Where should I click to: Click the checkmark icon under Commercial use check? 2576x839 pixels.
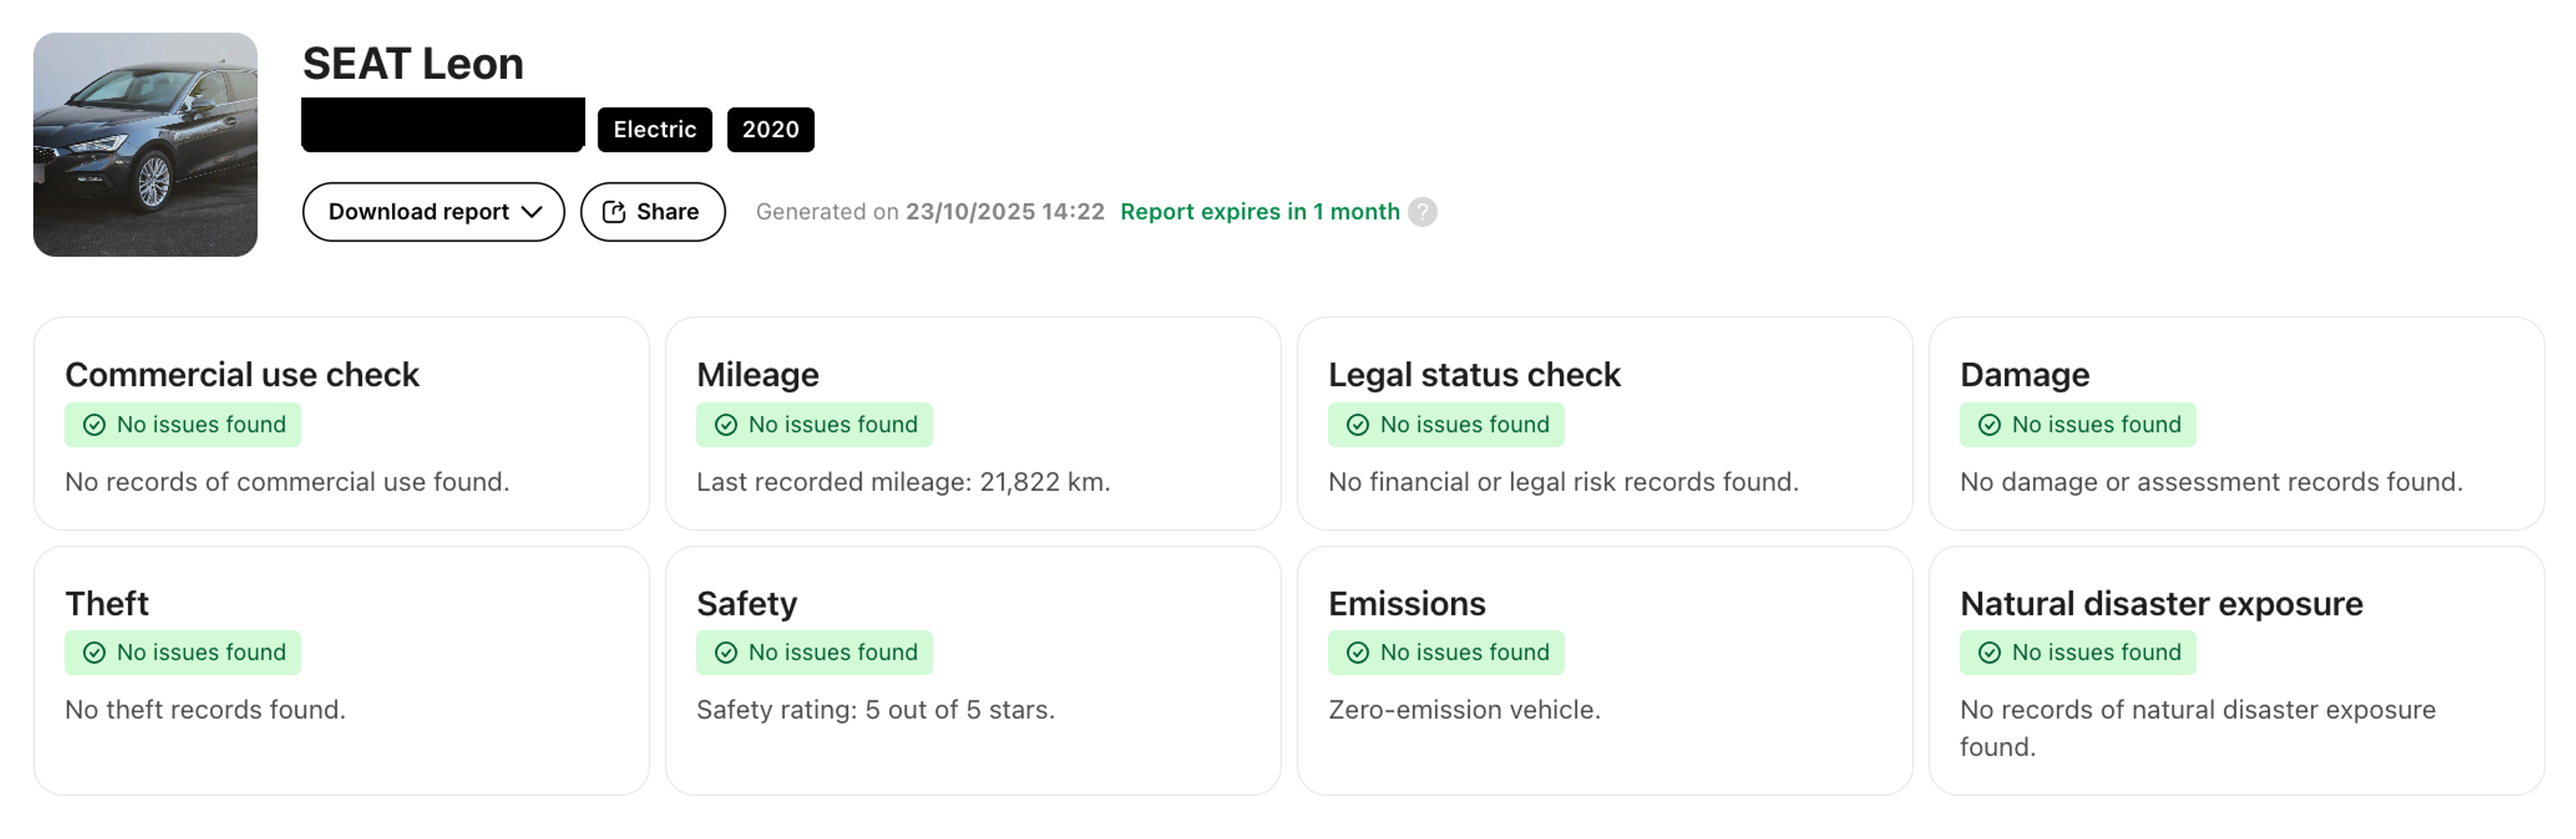pyautogui.click(x=94, y=426)
